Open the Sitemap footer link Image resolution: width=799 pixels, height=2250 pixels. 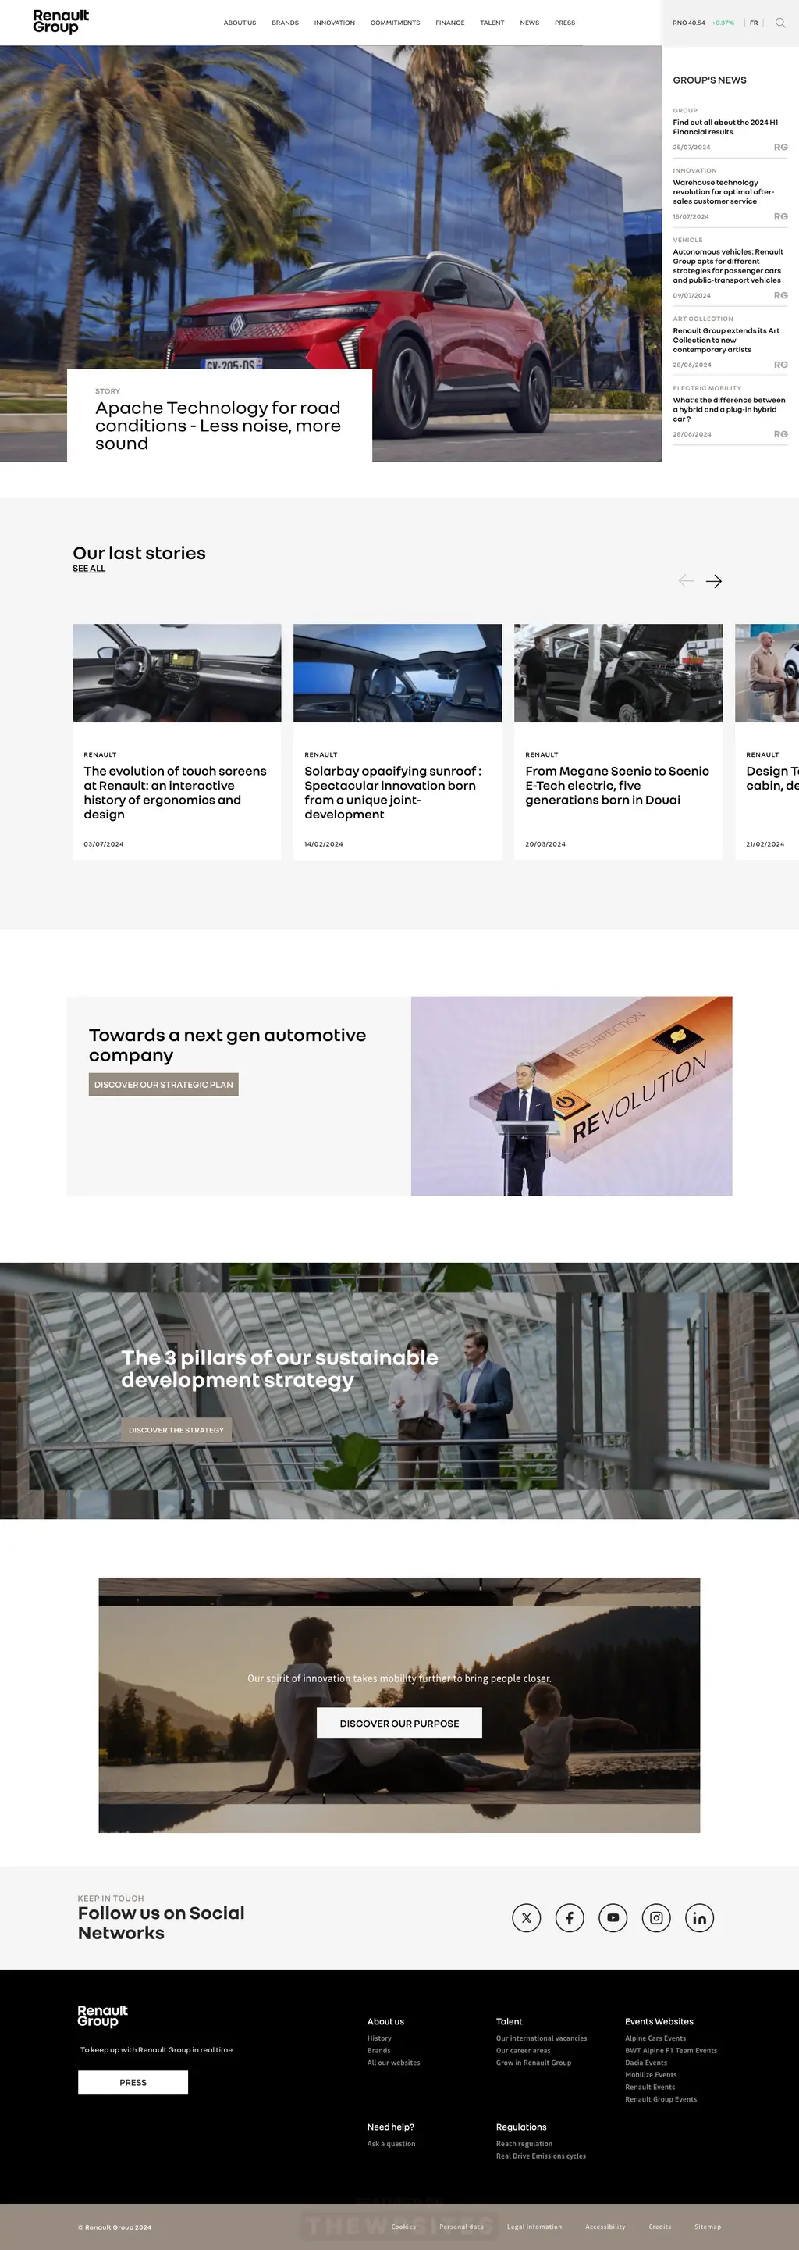708,2227
